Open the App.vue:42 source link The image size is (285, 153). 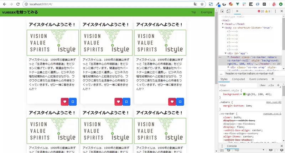click(274, 102)
